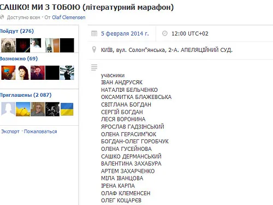Open the Возможно (69) maybe list

pyautogui.click(x=19, y=58)
